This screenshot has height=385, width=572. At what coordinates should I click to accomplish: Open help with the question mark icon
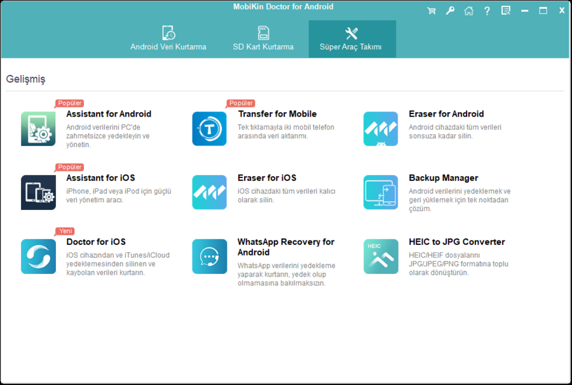487,10
